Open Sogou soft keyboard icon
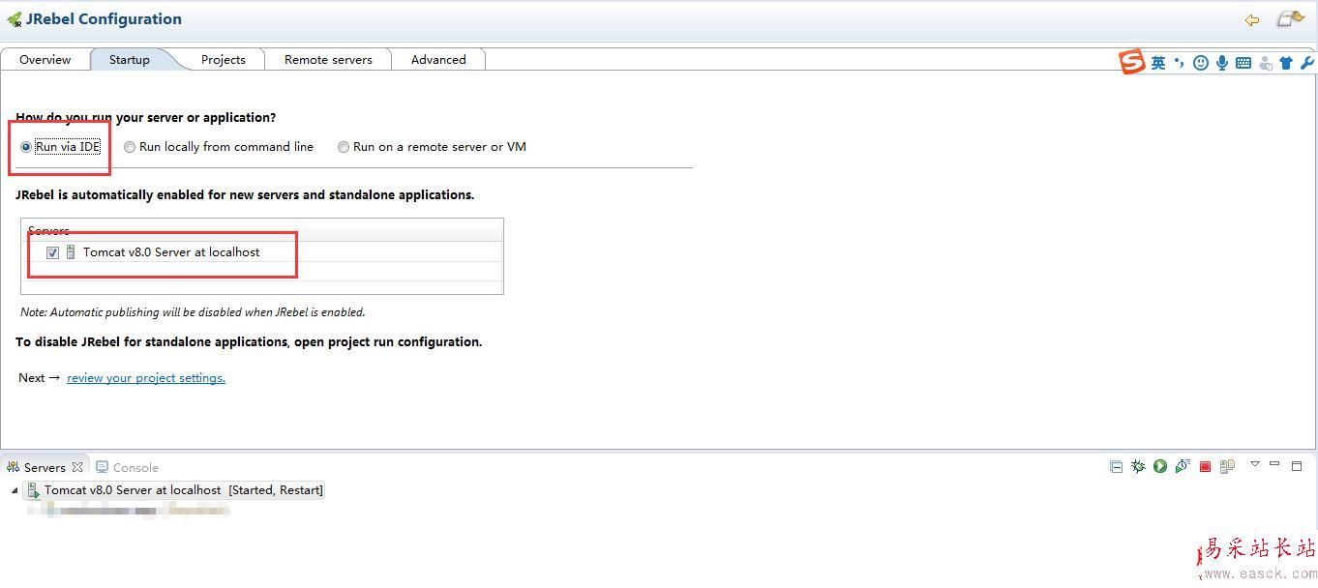 [1243, 63]
